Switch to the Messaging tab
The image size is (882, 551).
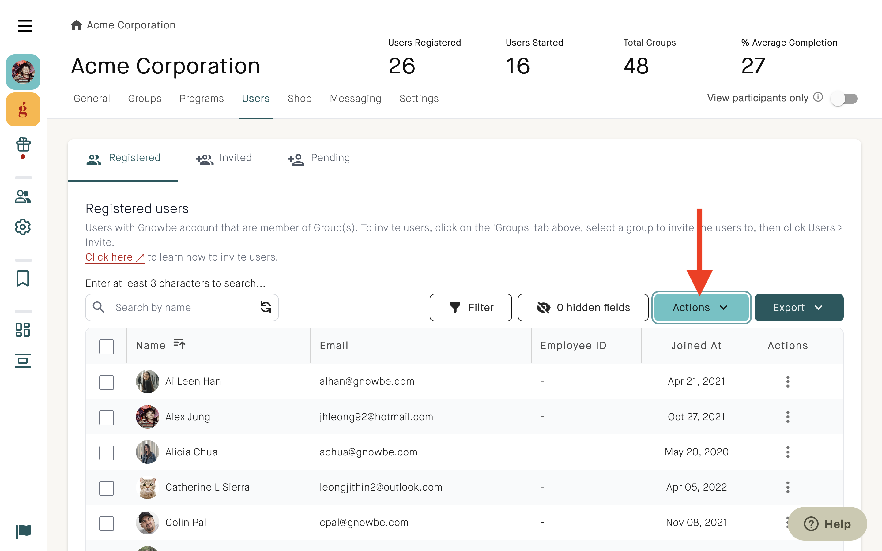[355, 98]
